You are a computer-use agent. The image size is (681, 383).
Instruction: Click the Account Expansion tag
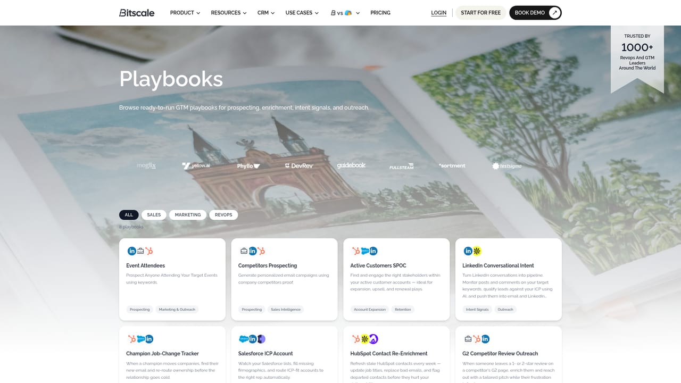coord(370,309)
